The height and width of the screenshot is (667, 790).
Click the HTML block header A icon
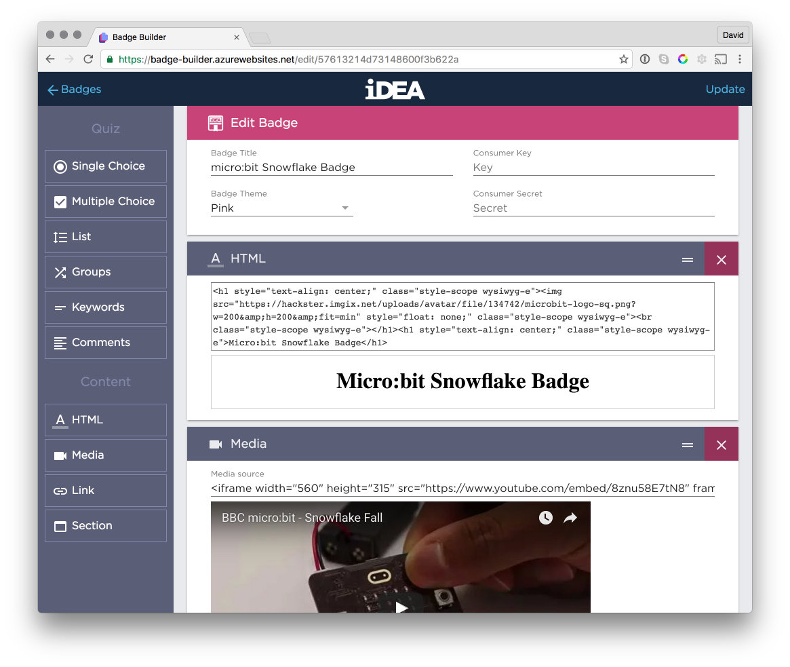coord(216,259)
